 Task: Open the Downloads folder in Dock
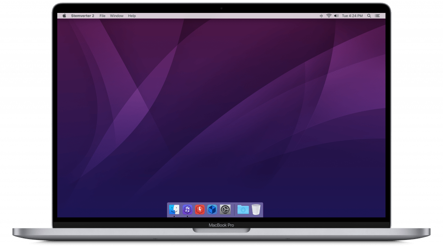point(243,209)
